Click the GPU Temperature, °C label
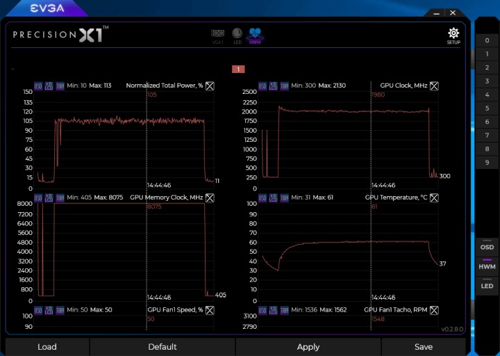The width and height of the screenshot is (500, 356). pyautogui.click(x=396, y=197)
